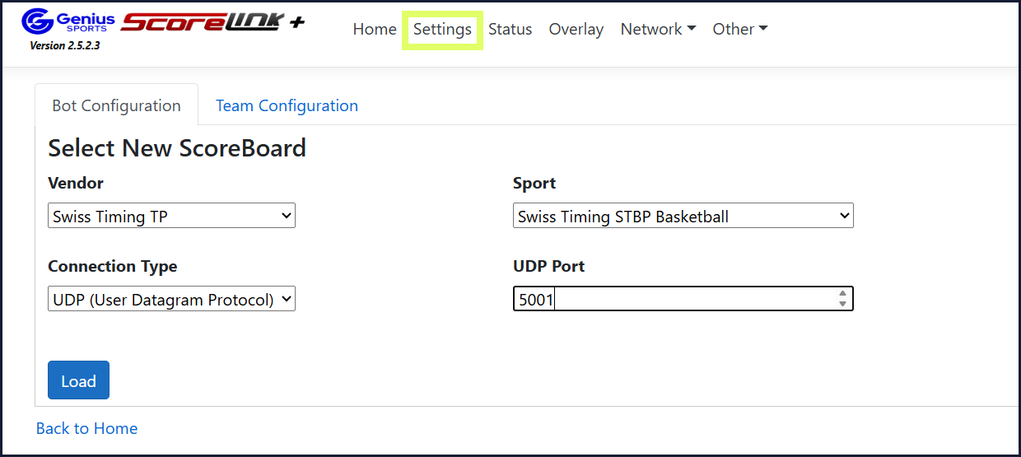The height and width of the screenshot is (457, 1021).
Task: Follow the Back to Home link
Action: coord(86,428)
